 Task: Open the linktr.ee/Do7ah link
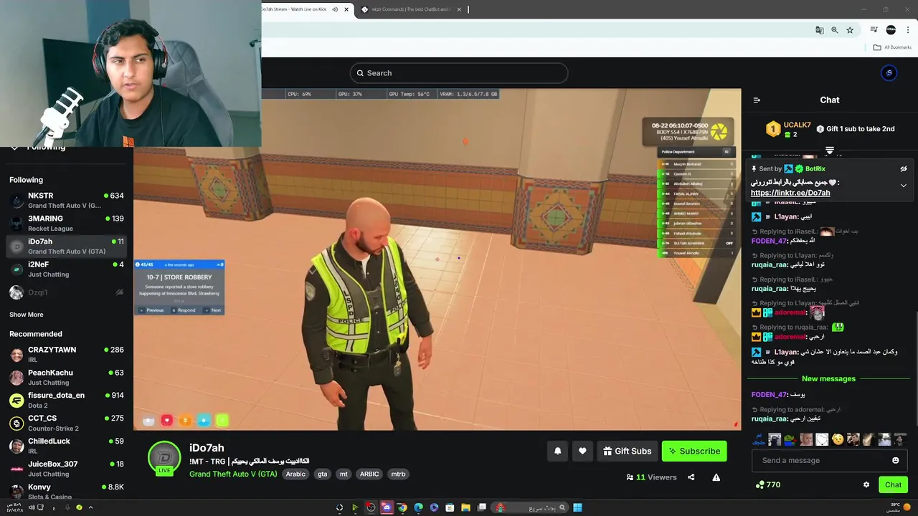click(x=790, y=193)
